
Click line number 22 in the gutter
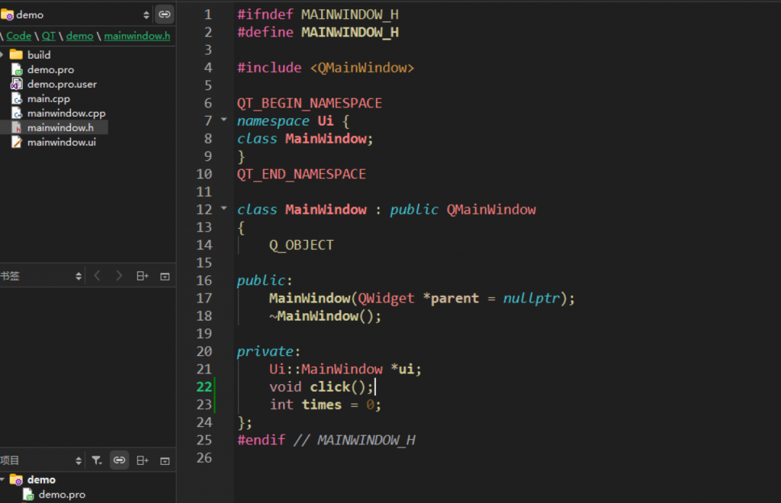click(x=204, y=386)
